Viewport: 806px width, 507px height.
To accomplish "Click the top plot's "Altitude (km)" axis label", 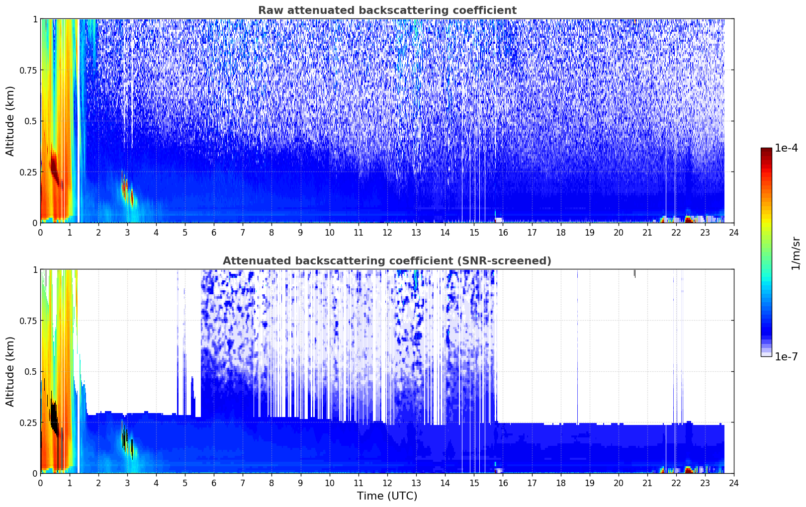I will coord(10,121).
